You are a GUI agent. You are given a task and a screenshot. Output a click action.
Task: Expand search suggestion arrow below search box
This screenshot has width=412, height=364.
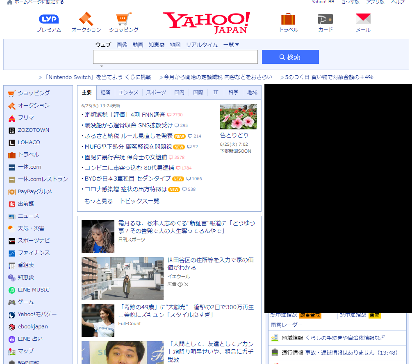tap(102, 66)
